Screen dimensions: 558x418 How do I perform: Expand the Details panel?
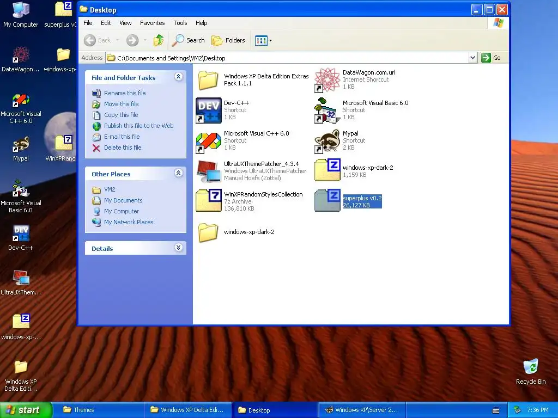(179, 248)
